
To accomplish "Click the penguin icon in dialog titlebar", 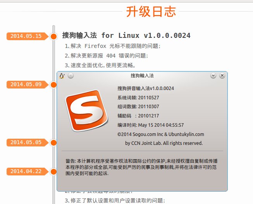I will click(62, 76).
